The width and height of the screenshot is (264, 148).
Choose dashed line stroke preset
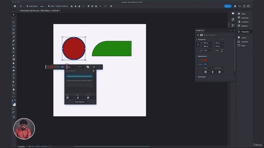[x=79, y=81]
